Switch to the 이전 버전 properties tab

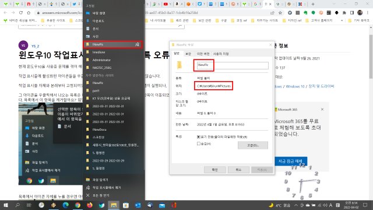tap(203, 54)
